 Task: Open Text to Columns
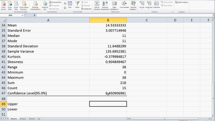(x=97, y=5)
